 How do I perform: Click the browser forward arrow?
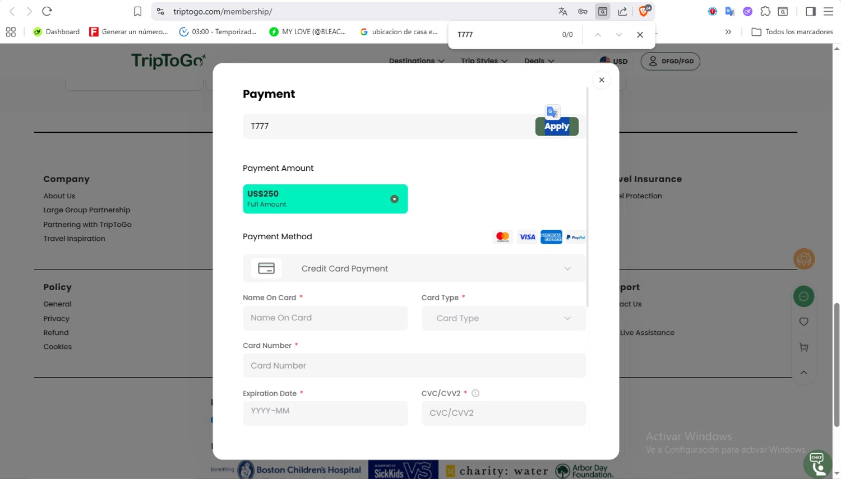coord(29,11)
